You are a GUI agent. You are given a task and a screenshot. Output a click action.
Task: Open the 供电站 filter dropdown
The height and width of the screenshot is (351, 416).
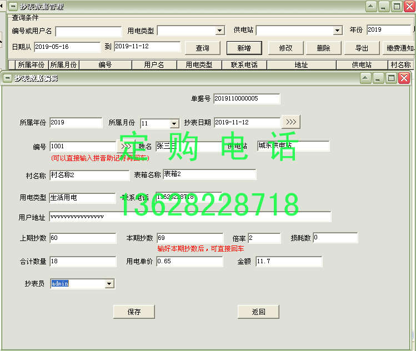[337, 31]
